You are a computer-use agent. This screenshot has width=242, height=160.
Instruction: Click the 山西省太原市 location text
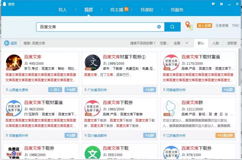18,90
